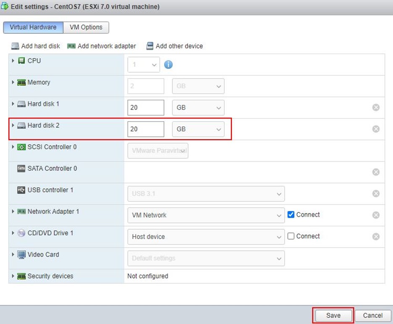
Task: Click the Security devices icon
Action: [x=21, y=276]
